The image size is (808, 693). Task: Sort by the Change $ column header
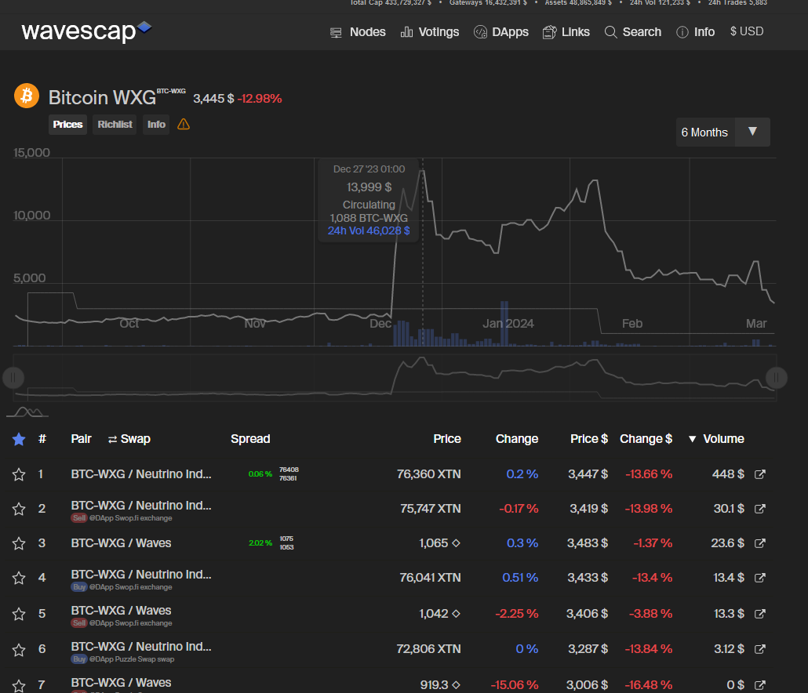point(646,439)
